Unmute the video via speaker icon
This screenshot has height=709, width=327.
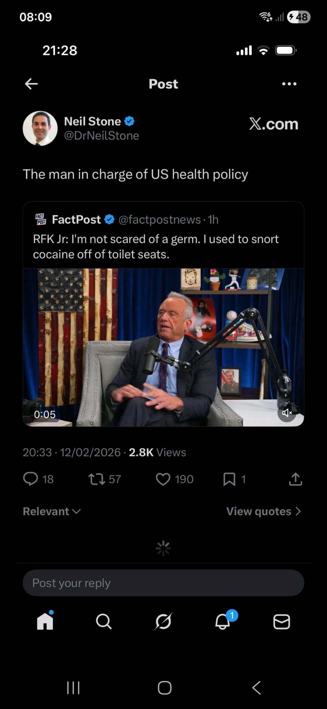tap(287, 413)
